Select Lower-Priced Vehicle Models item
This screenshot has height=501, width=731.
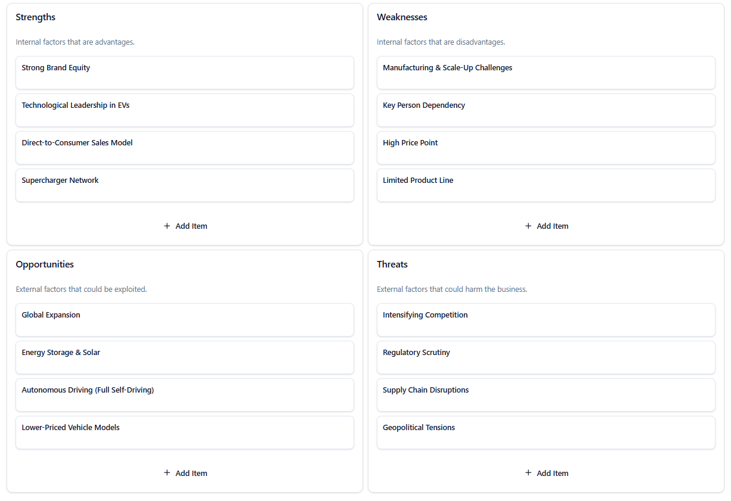184,432
